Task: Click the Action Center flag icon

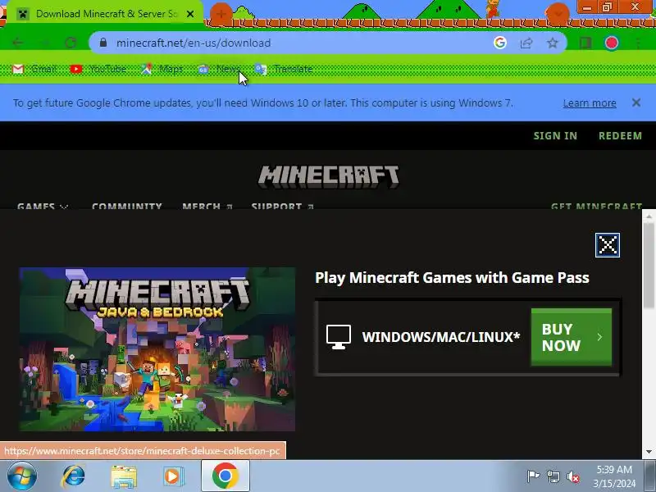Action: coord(533,476)
